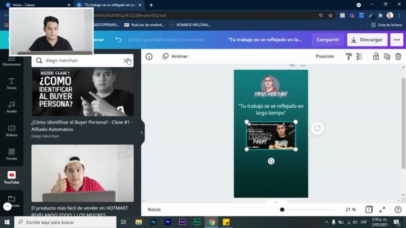Click the three-dots more options button
This screenshot has width=406, height=228.
396,40
